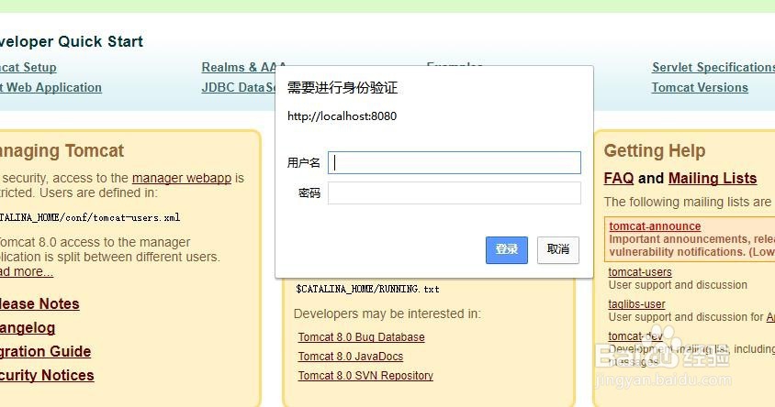Open Tomcat 8.0 SVN Repository link
775x407 pixels.
(365, 376)
